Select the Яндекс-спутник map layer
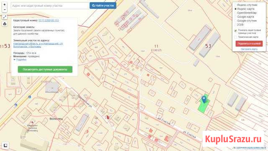The image size is (268, 151). coord(247,5)
